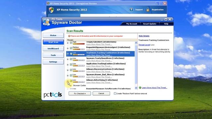Open Learn More link under Spyware.Known_Bad_Sites
Image resolution: width=212 pixels, height=119 pixels.
pyautogui.click(x=99, y=77)
